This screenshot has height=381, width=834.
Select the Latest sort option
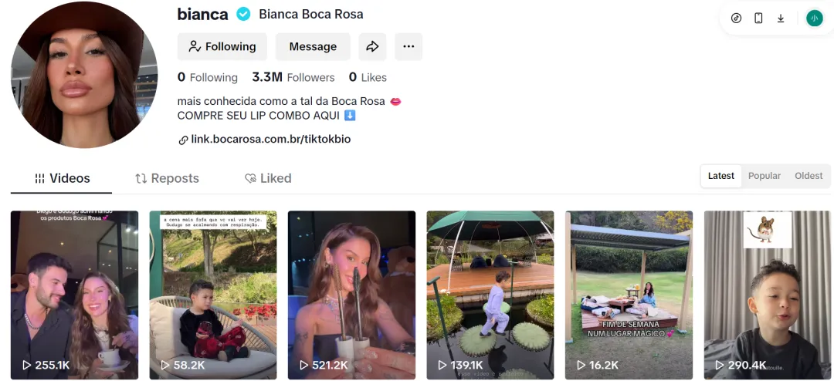tap(721, 176)
